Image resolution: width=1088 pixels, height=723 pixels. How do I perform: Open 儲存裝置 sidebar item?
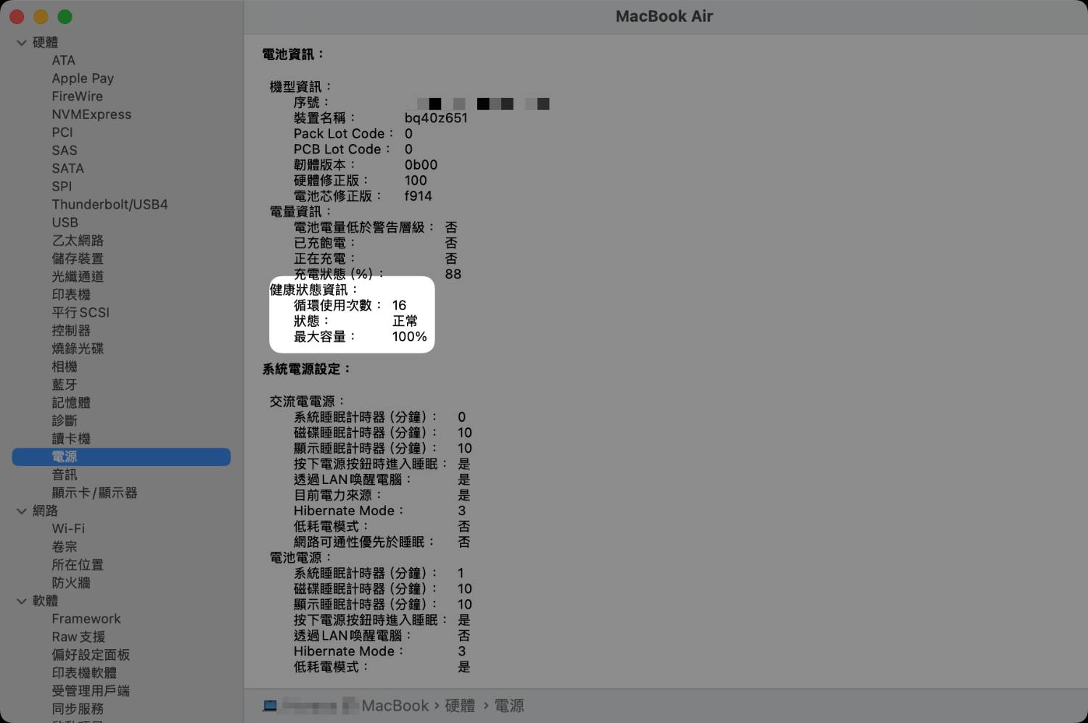pos(78,259)
